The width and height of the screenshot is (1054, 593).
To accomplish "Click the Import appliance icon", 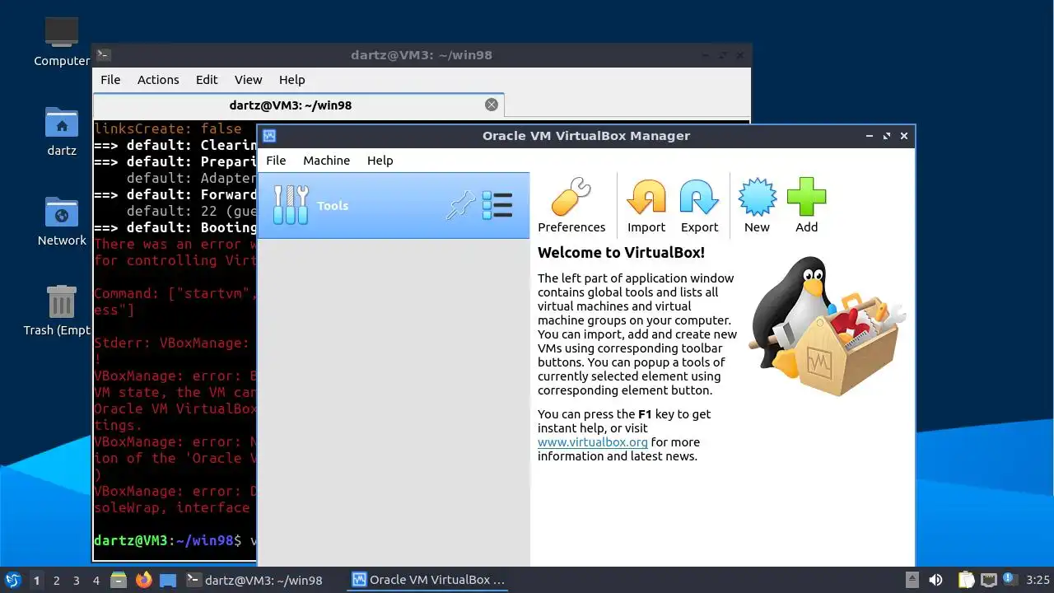I will point(646,206).
